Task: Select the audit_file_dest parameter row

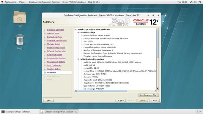Action: [x=112, y=62]
